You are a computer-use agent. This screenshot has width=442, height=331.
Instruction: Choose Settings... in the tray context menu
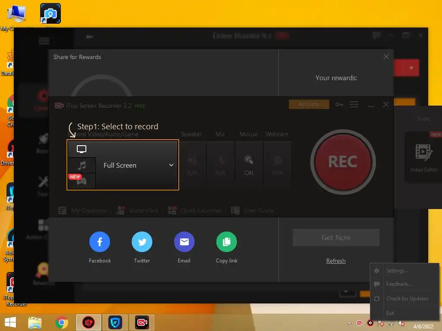click(405, 271)
